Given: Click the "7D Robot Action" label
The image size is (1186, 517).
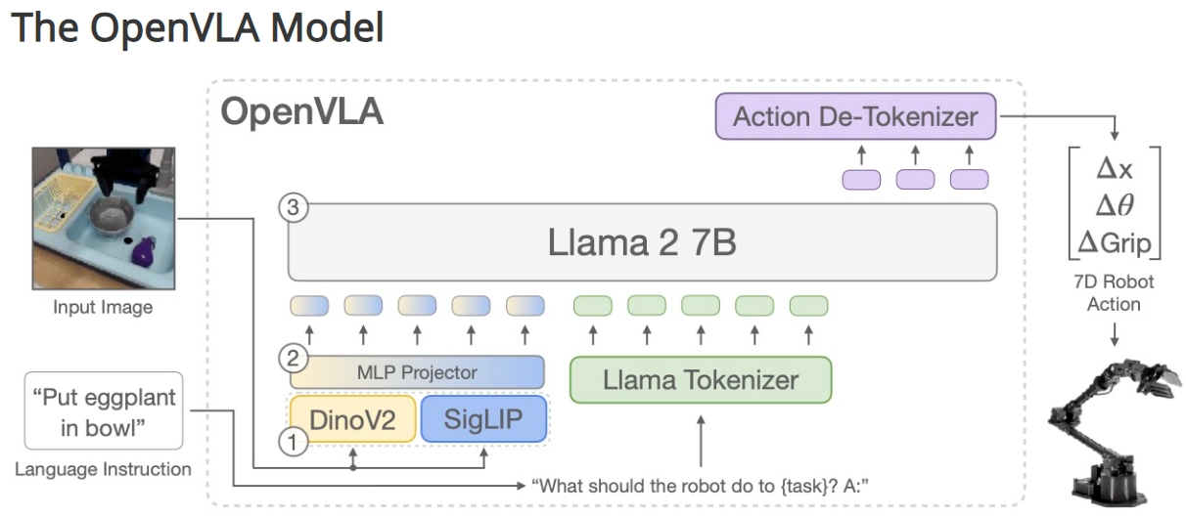Looking at the screenshot, I should (x=1114, y=292).
